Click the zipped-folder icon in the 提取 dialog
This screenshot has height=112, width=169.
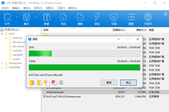point(32,83)
